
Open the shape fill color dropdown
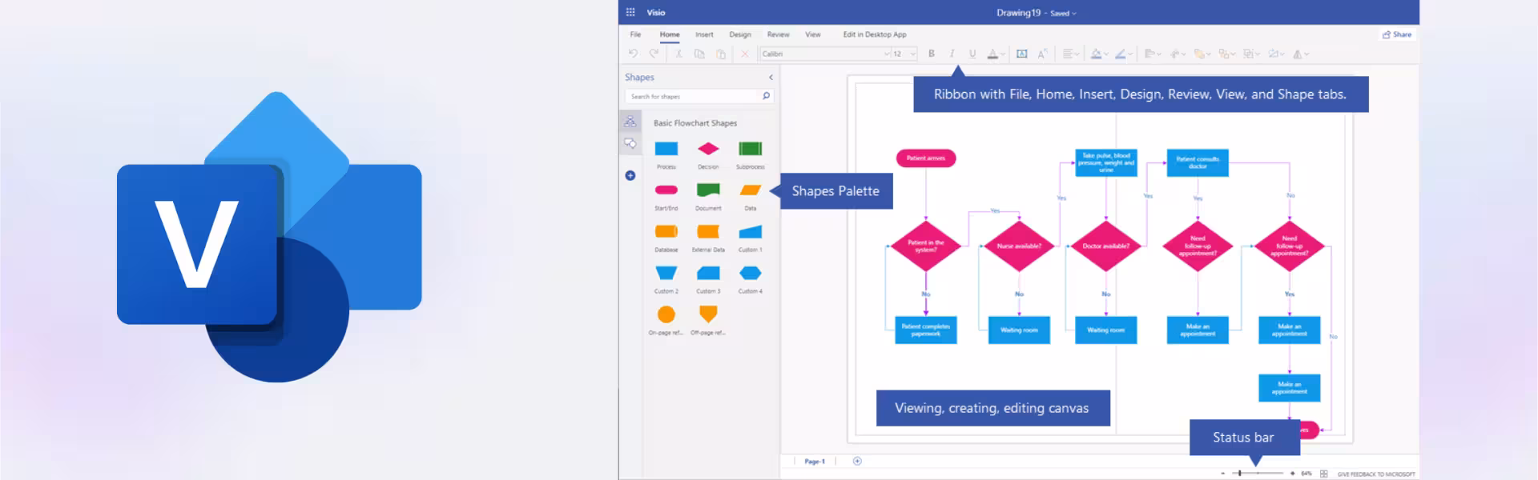pos(1100,54)
